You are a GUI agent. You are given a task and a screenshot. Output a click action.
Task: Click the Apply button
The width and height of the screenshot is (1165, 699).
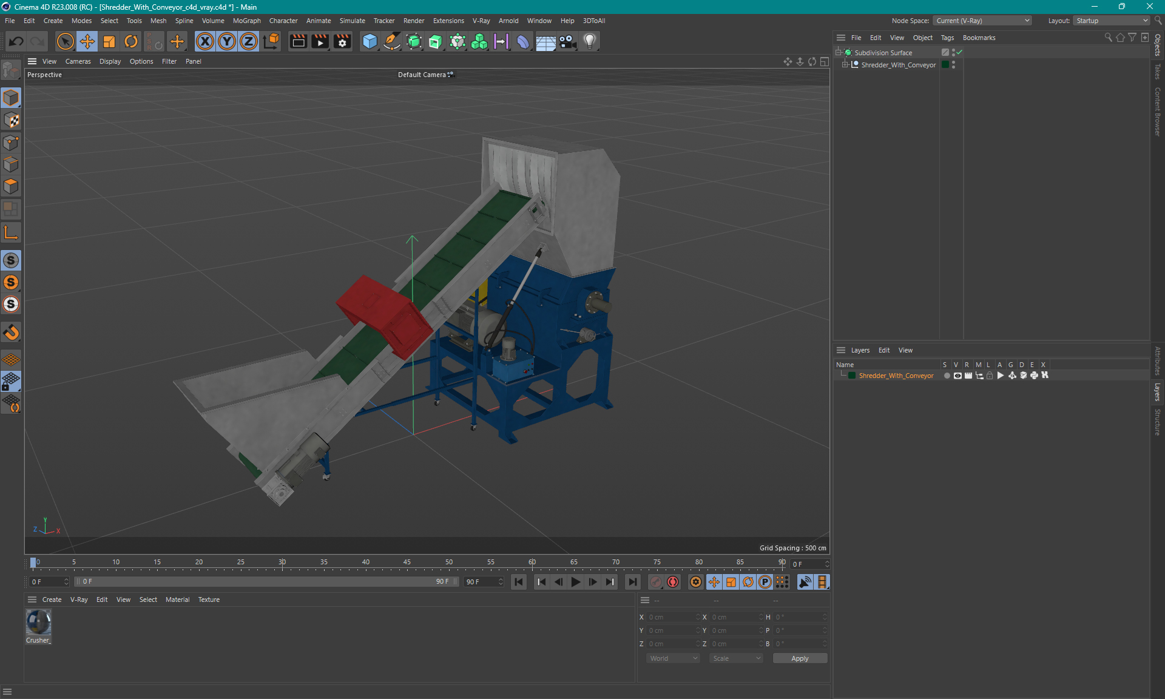click(x=799, y=658)
